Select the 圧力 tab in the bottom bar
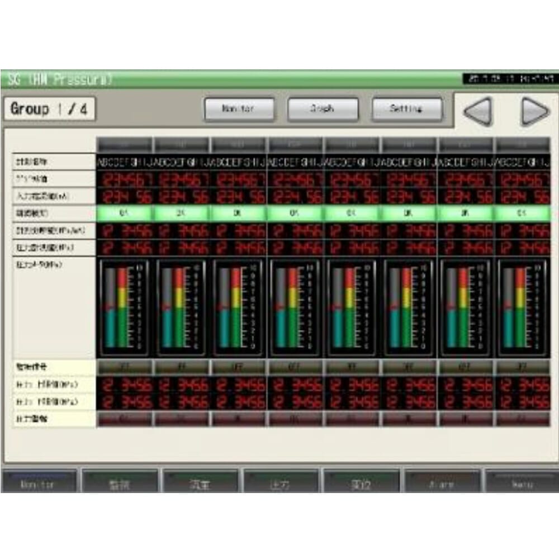 coord(281,483)
